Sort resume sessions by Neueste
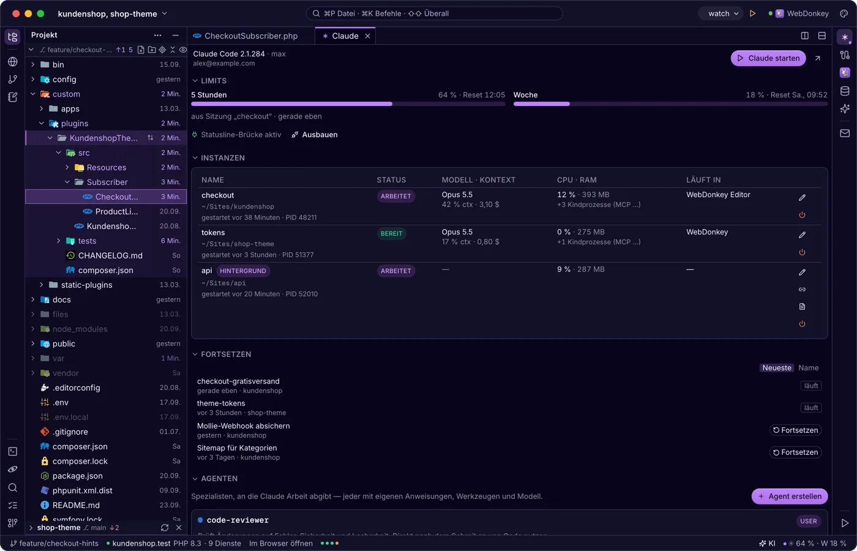Viewport: 857px width, 551px height. point(777,368)
